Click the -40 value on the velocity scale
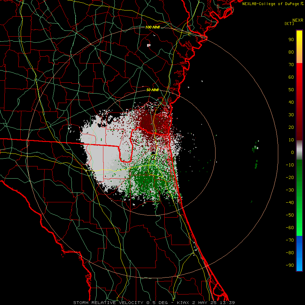 click(290, 203)
